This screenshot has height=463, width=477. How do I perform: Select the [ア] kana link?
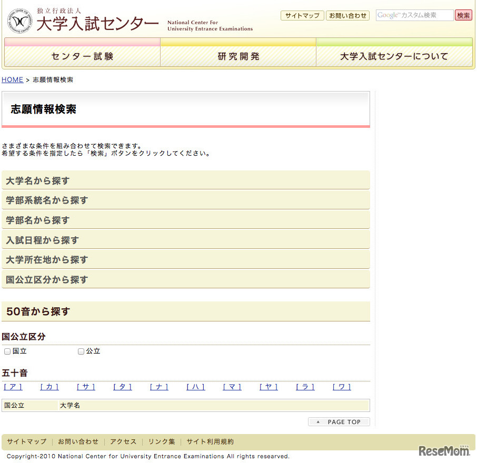13,386
